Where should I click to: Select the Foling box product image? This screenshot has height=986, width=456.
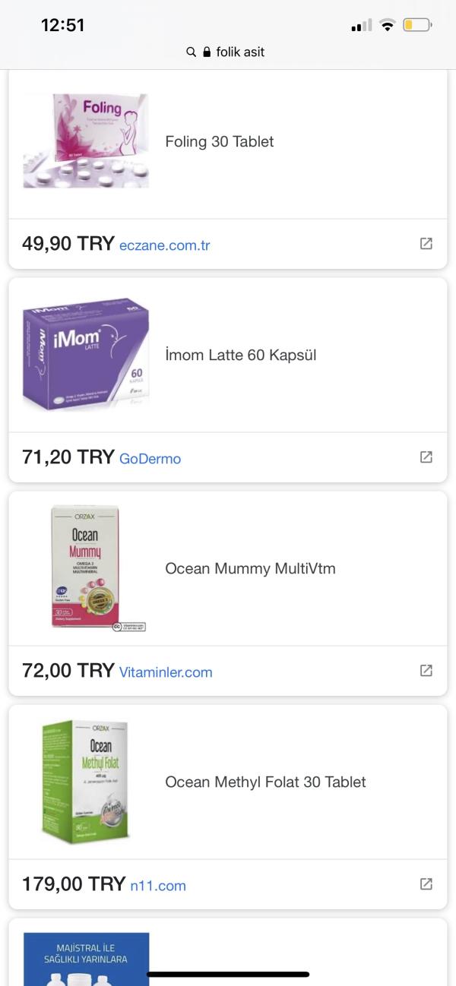(86, 141)
